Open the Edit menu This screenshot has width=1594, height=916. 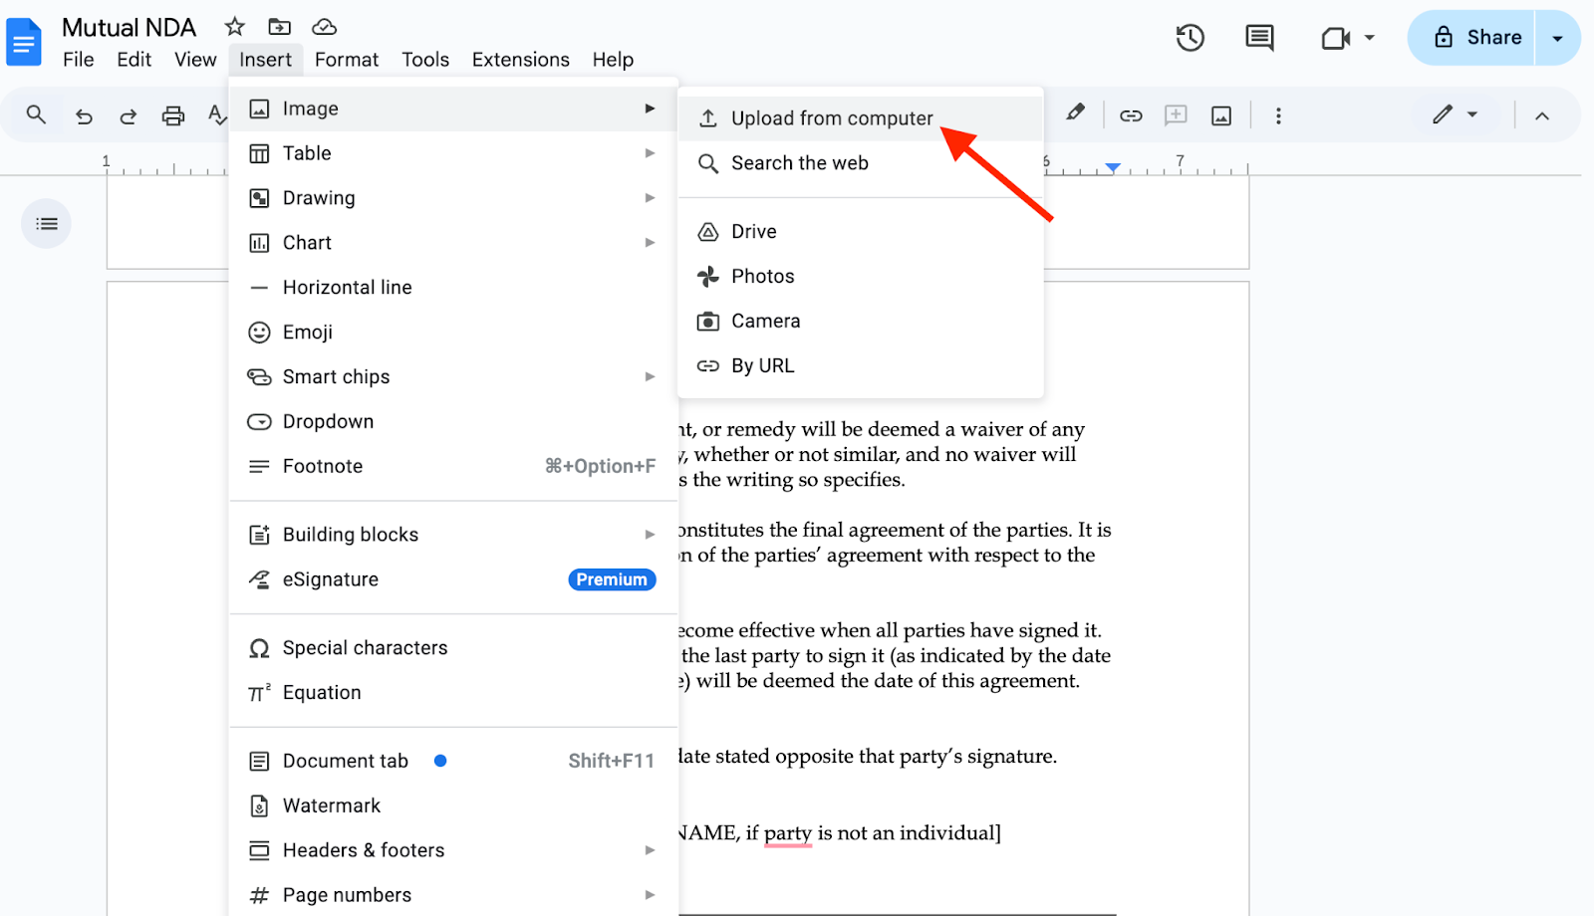point(134,60)
